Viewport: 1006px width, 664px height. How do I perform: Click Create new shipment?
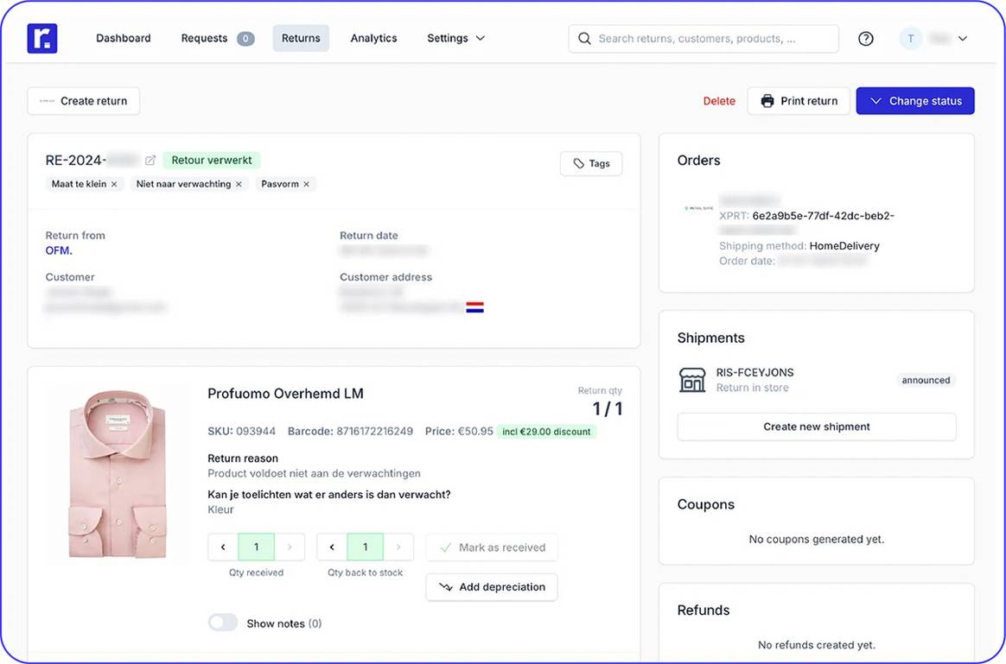817,427
